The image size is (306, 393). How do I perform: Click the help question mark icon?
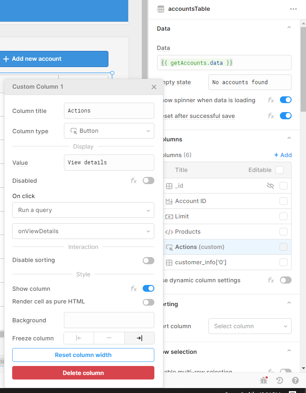295,380
